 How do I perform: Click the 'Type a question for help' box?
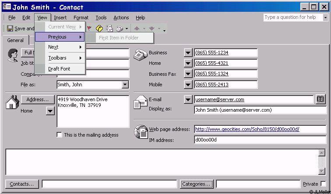(x=293, y=18)
